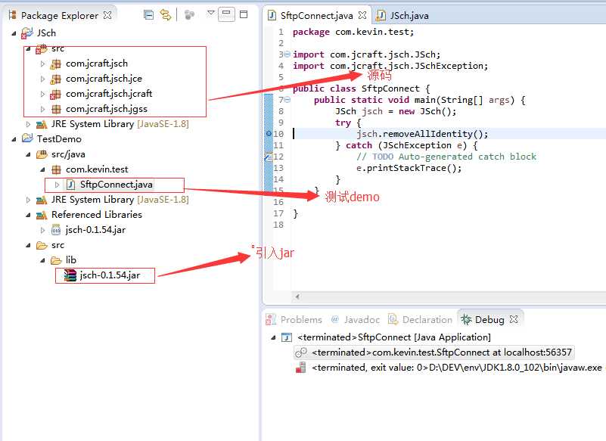606x441 pixels.
Task: Expand com.jcraft.jsch package
Action: (42, 64)
